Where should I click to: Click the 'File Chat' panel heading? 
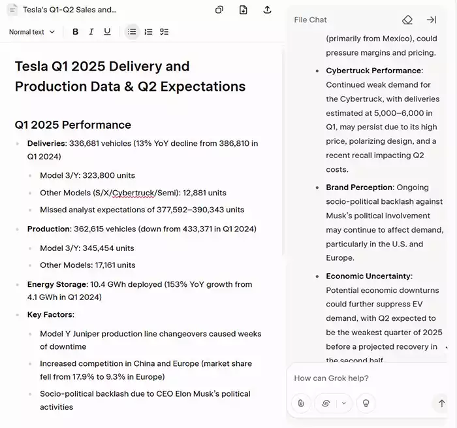(x=310, y=20)
